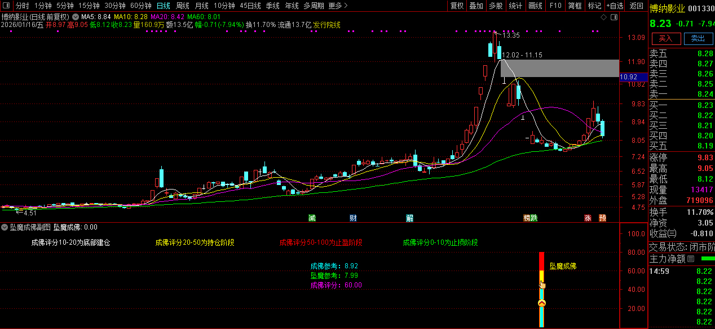Click the 预 event marker on the timeline

tap(602, 218)
